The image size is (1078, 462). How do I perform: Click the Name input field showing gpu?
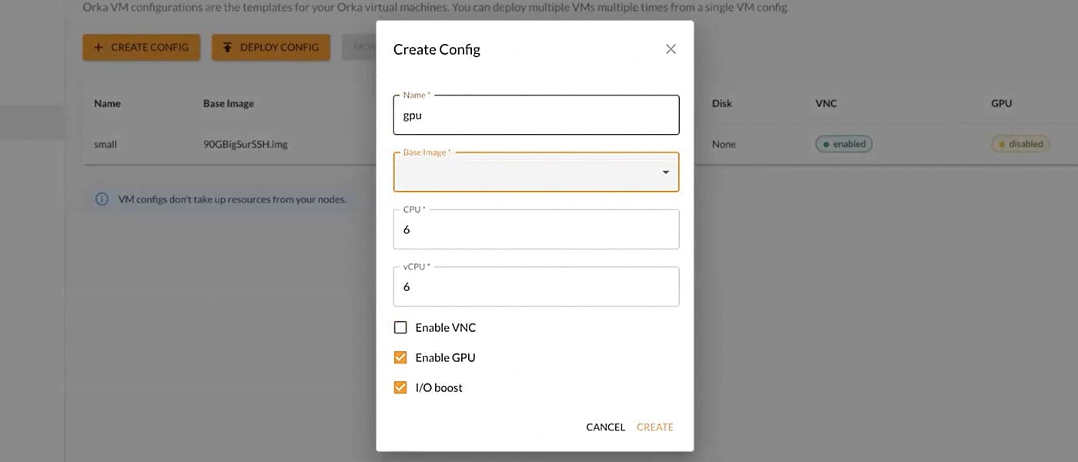point(536,114)
